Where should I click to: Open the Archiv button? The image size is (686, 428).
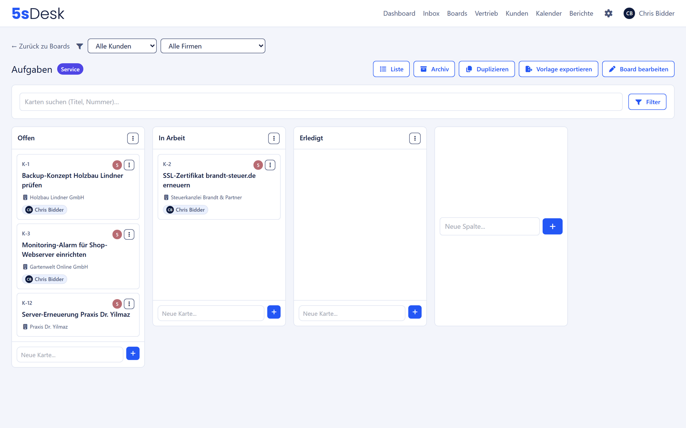click(x=434, y=69)
